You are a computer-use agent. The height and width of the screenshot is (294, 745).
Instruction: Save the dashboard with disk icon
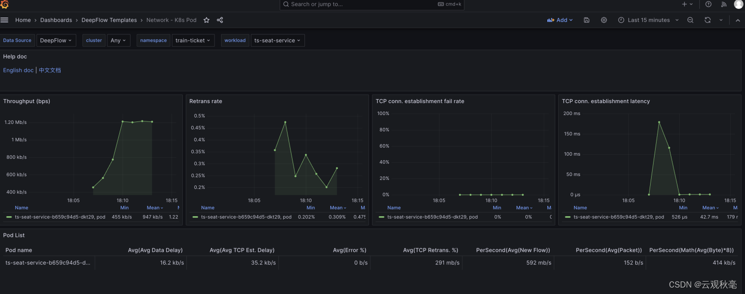click(x=587, y=20)
